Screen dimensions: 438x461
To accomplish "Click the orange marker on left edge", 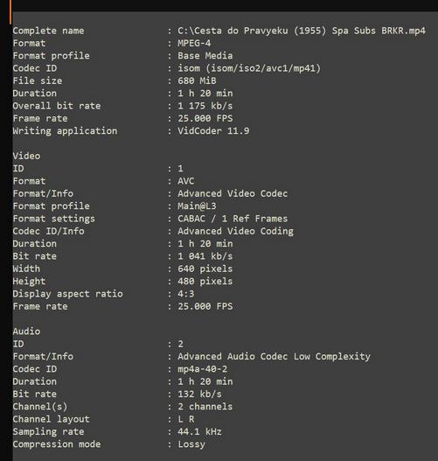I will [x=10, y=11].
